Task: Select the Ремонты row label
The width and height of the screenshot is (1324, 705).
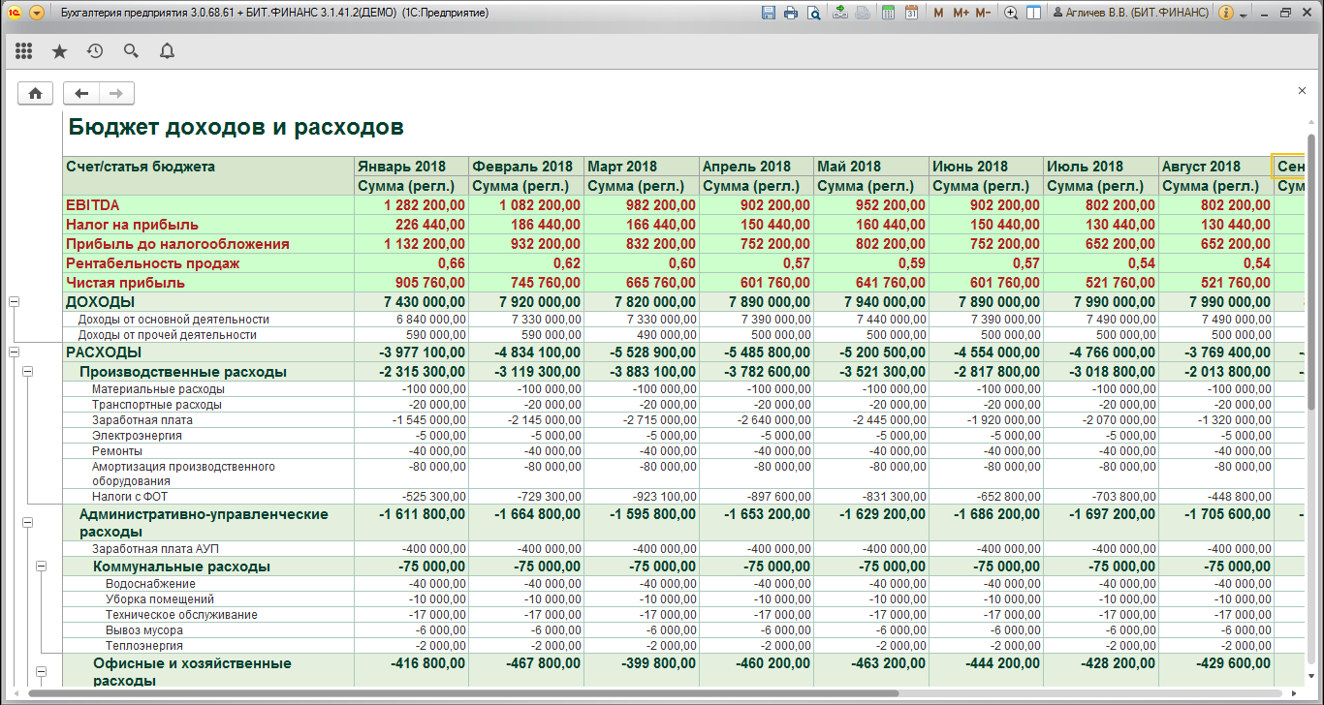Action: click(x=117, y=451)
